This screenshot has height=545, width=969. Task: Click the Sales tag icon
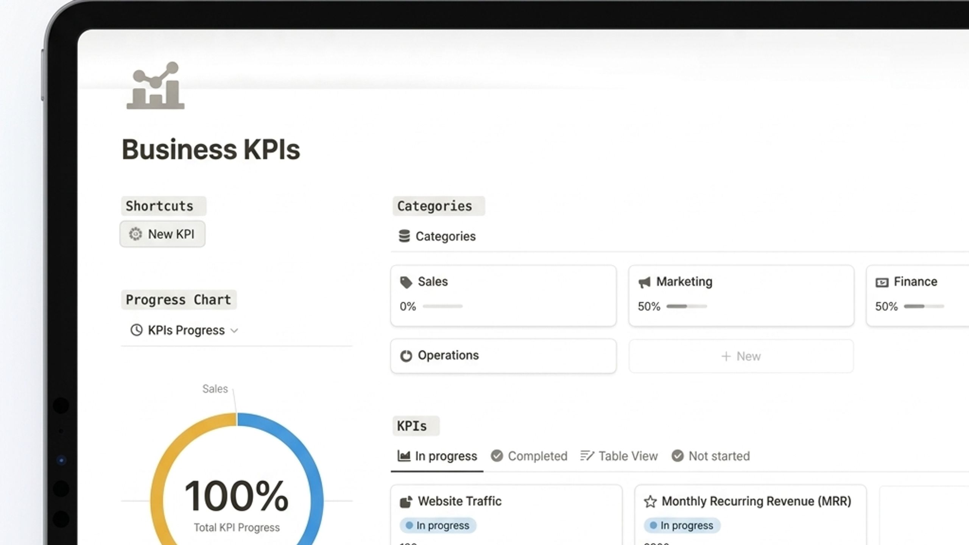pos(406,282)
